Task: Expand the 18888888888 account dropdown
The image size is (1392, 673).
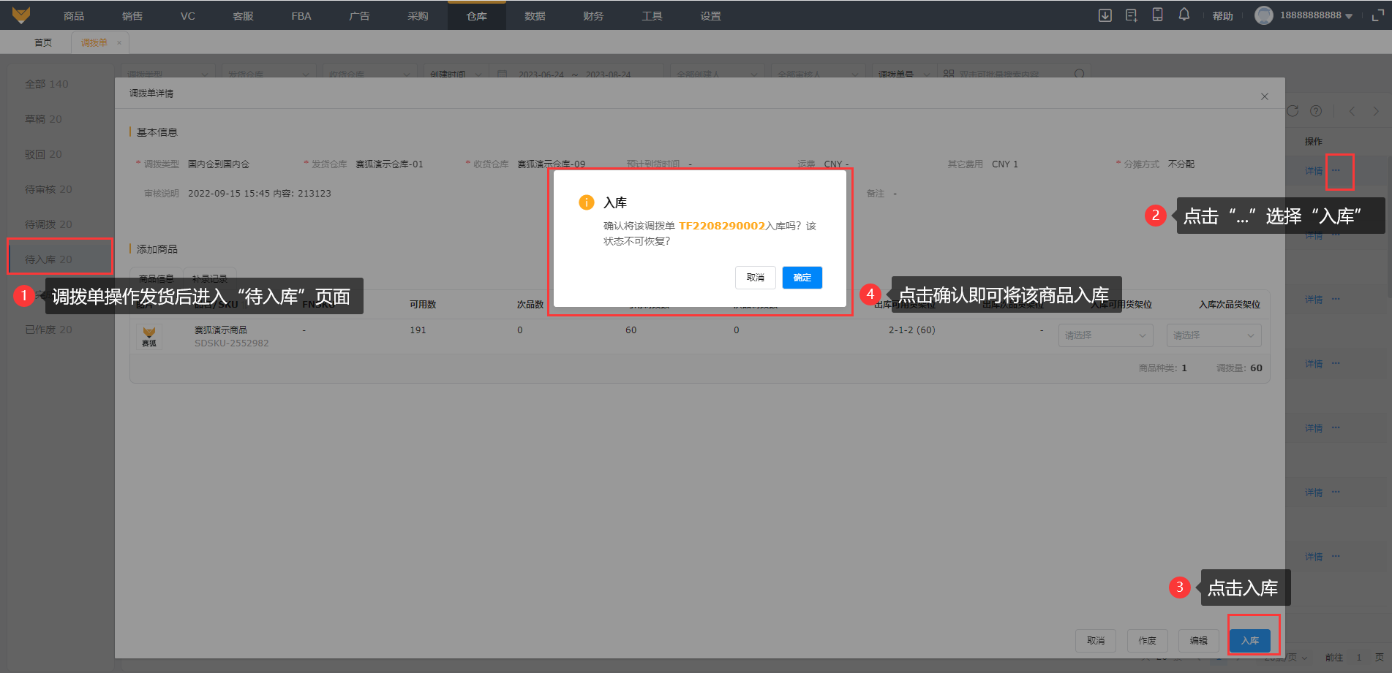Action: point(1349,16)
